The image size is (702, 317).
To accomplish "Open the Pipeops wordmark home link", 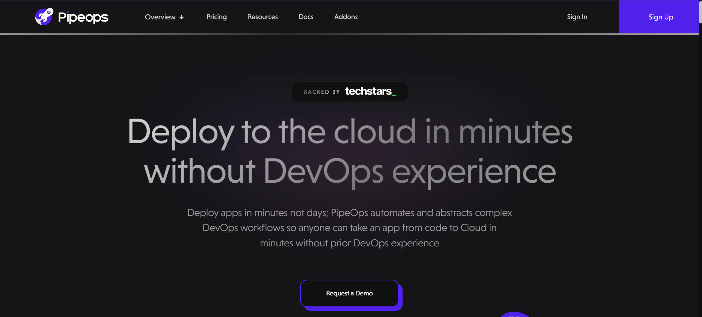I will [x=83, y=17].
